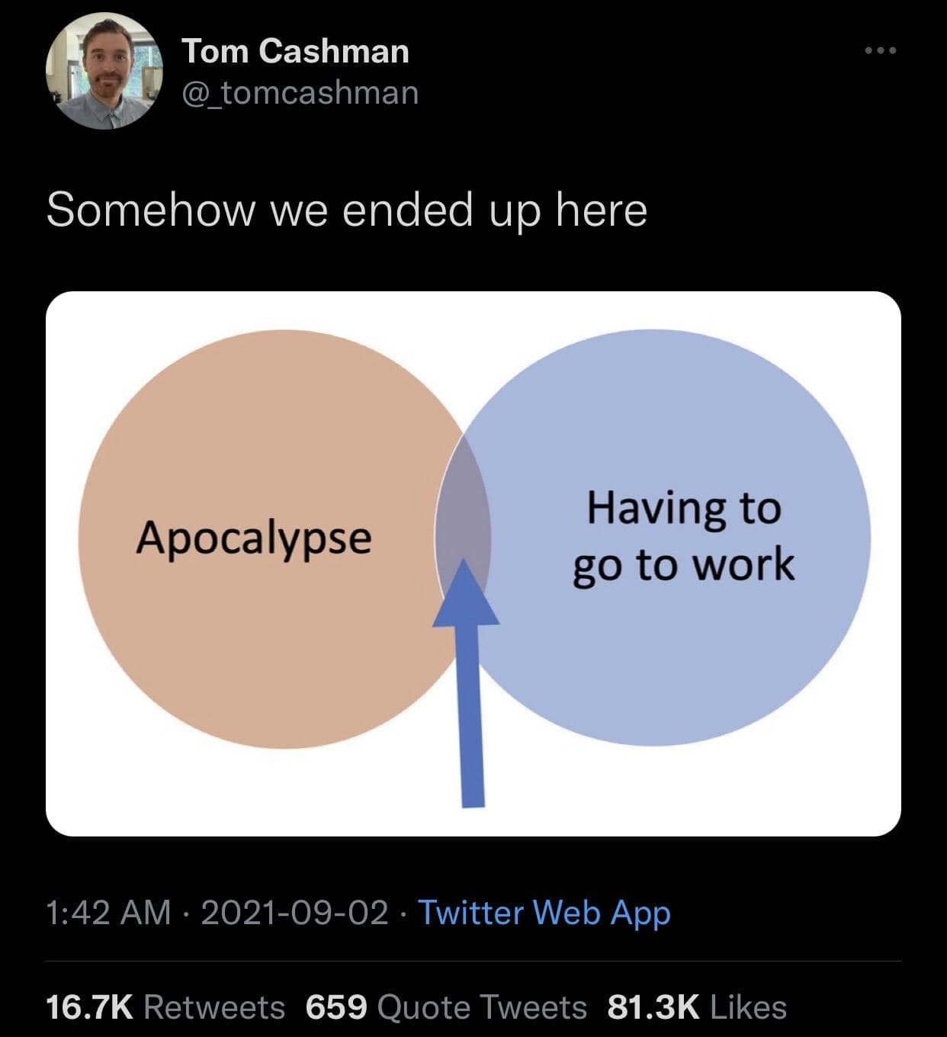Image resolution: width=947 pixels, height=1037 pixels.
Task: Select the tweet text 'Somehow we ended up here'
Action: 346,210
